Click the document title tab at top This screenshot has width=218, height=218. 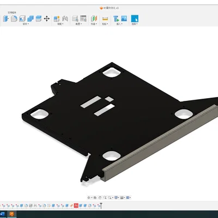pos(109,8)
